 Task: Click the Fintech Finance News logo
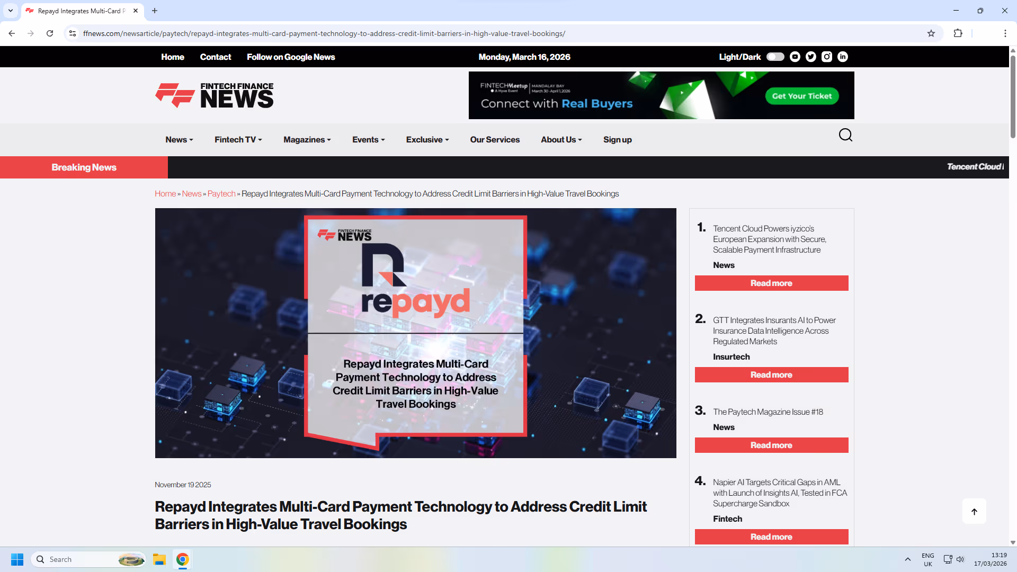tap(215, 95)
